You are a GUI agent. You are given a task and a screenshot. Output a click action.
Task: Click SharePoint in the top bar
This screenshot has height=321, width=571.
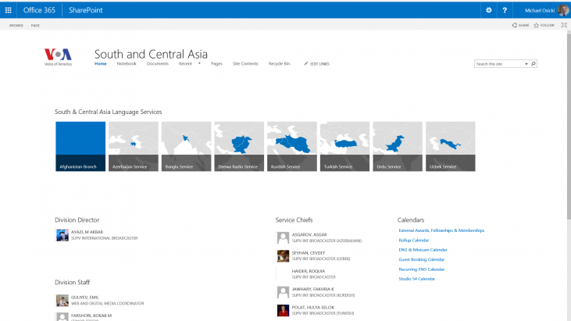click(86, 10)
